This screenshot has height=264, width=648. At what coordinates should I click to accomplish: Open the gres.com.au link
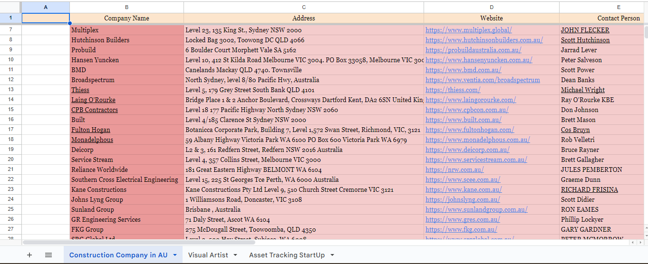(x=463, y=219)
